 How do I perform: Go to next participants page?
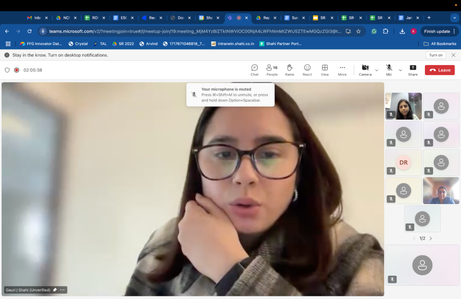[430, 238]
